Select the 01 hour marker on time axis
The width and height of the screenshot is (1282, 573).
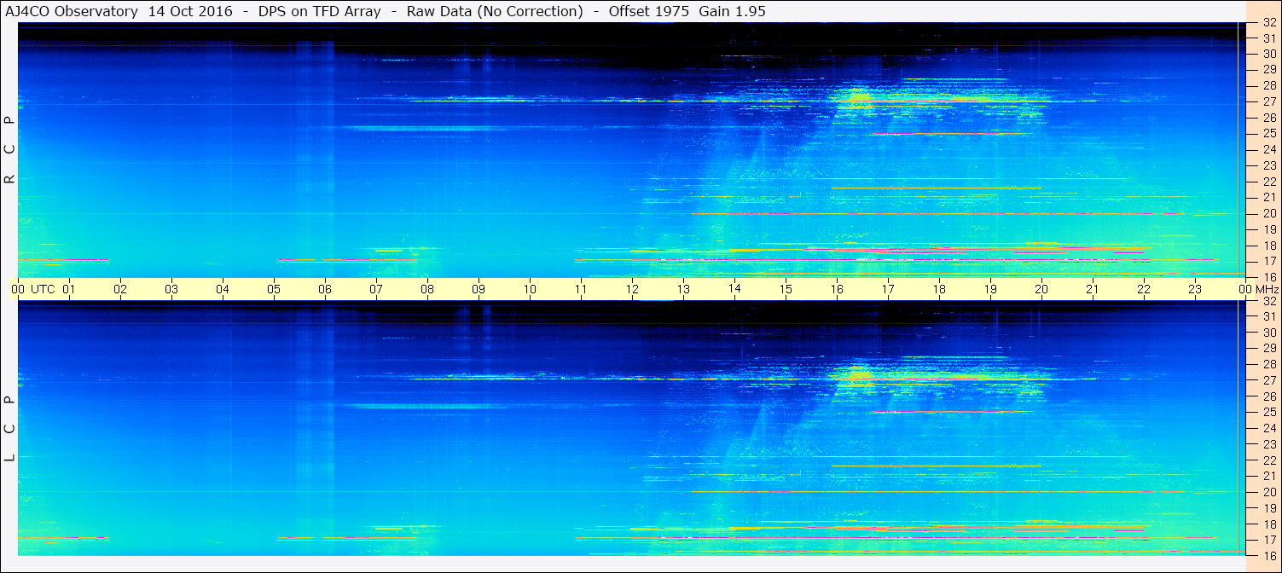click(69, 289)
